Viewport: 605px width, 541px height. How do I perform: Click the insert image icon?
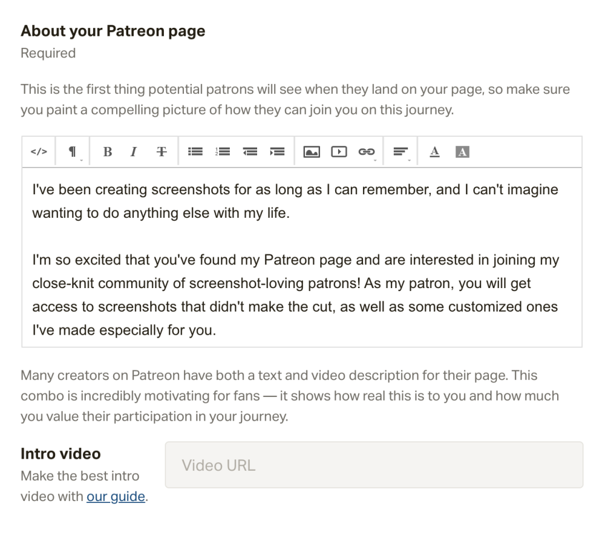[311, 152]
